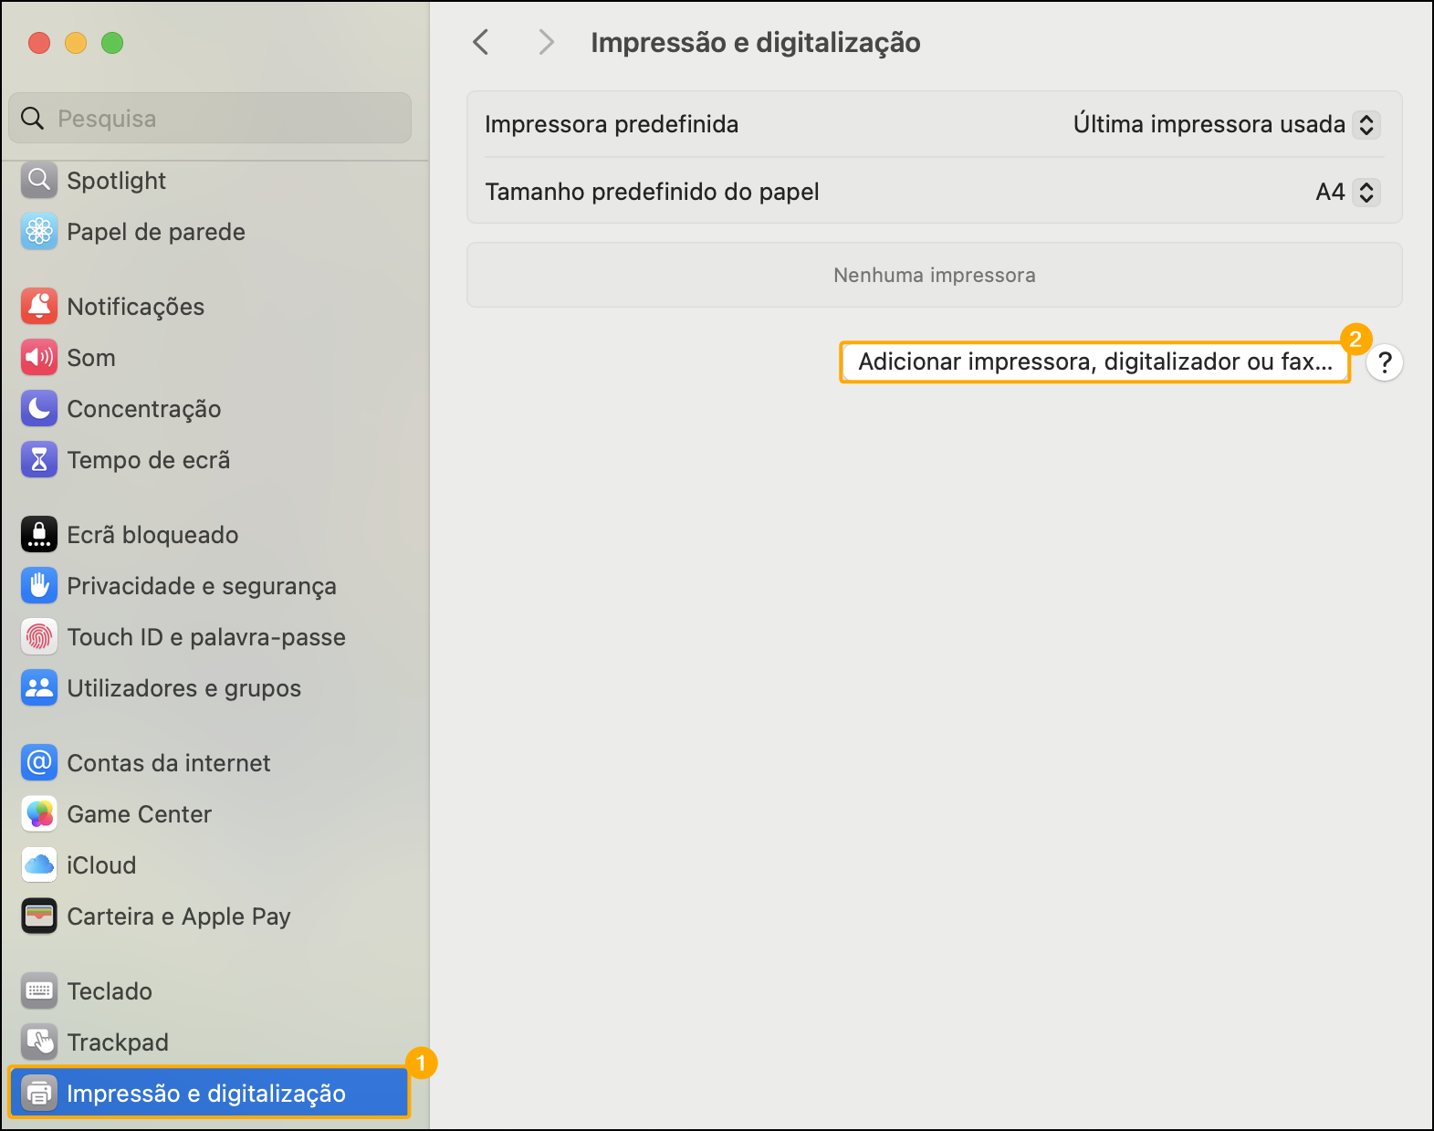Click the printer icon beside Impressão e digitalização
This screenshot has width=1434, height=1131.
pyautogui.click(x=39, y=1094)
